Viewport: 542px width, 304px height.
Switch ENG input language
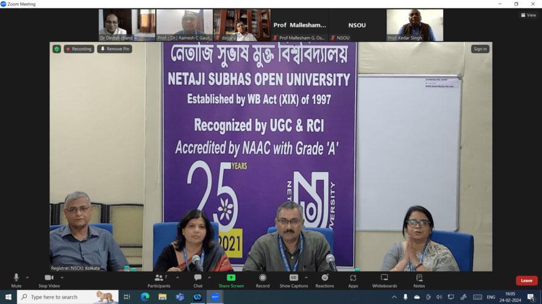(x=491, y=297)
